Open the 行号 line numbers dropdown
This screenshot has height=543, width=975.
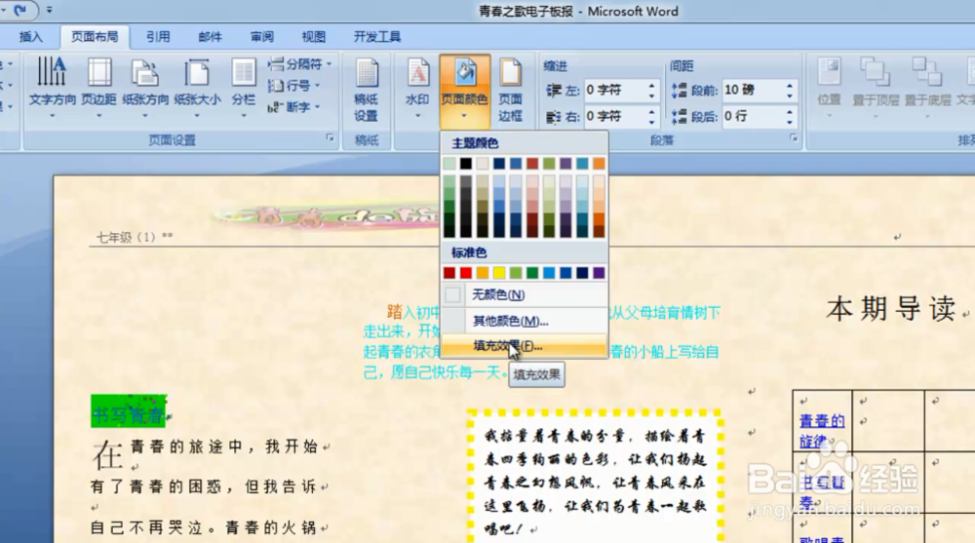click(x=294, y=85)
